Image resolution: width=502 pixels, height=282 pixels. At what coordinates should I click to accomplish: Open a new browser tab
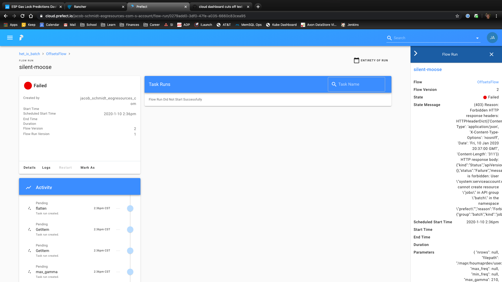click(258, 7)
